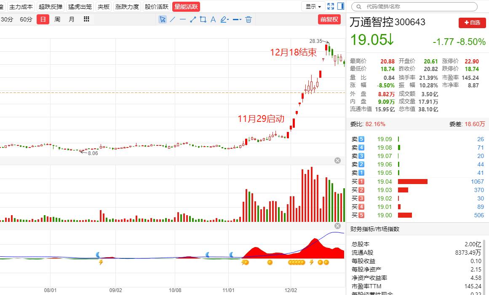Select the line segment measure tool
This screenshot has width=489, height=295.
pos(192,19)
